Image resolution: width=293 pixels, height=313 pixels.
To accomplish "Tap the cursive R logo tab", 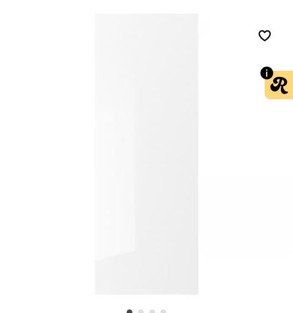I will coord(279,85).
